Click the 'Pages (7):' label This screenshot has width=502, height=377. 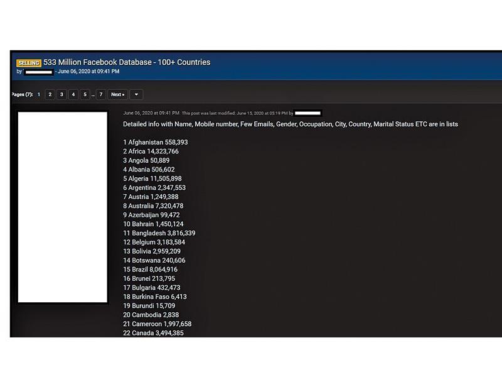[22, 94]
